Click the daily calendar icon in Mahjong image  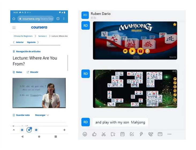click(x=140, y=51)
